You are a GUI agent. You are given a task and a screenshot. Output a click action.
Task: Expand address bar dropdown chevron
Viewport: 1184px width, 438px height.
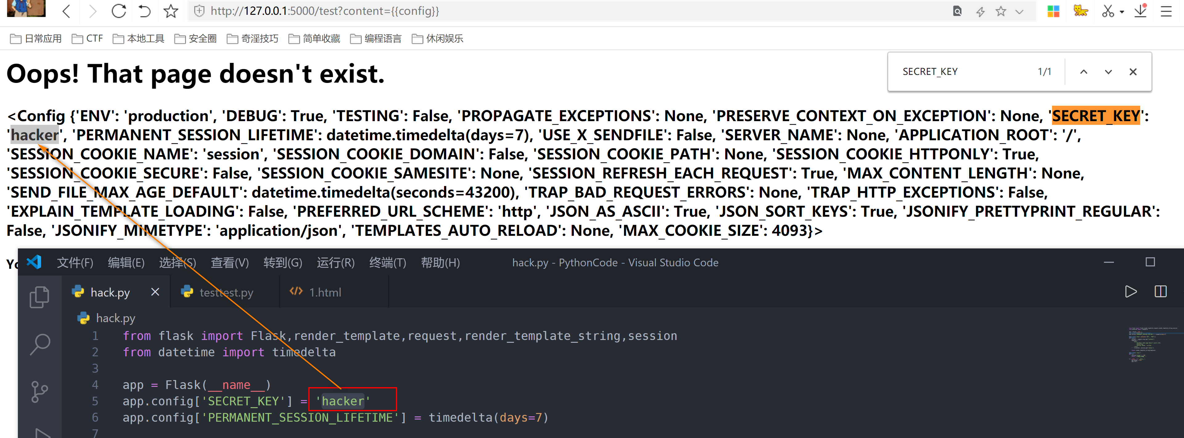tap(1019, 12)
